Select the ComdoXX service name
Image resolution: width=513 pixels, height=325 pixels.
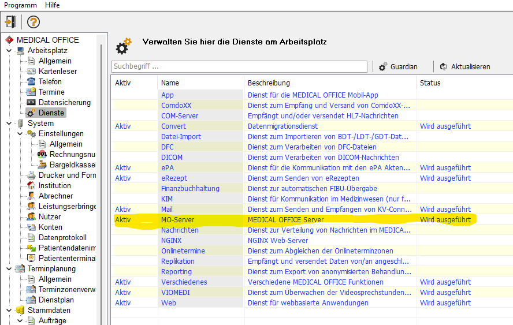tap(176, 106)
